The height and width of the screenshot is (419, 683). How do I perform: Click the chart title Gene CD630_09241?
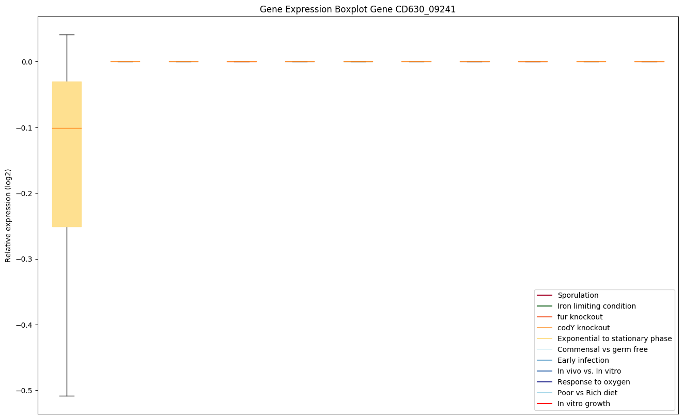point(358,9)
